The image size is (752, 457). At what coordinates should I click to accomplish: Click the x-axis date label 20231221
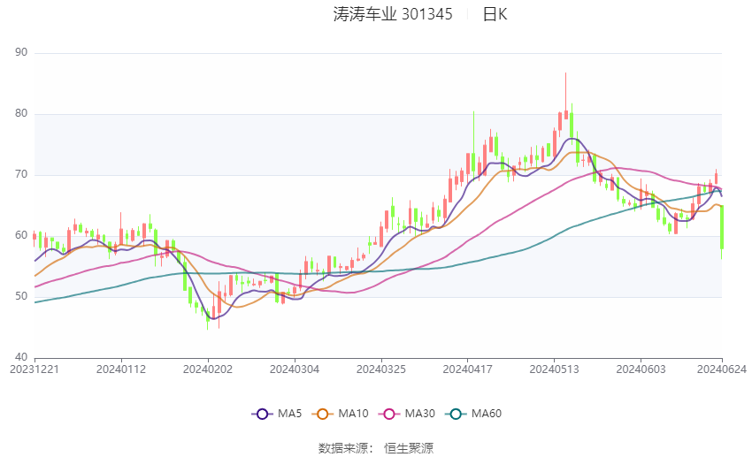[35, 369]
